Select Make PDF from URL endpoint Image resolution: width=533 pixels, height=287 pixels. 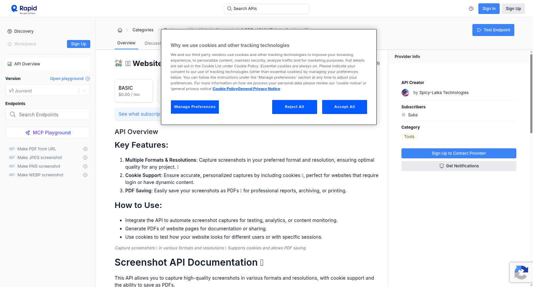pyautogui.click(x=37, y=149)
